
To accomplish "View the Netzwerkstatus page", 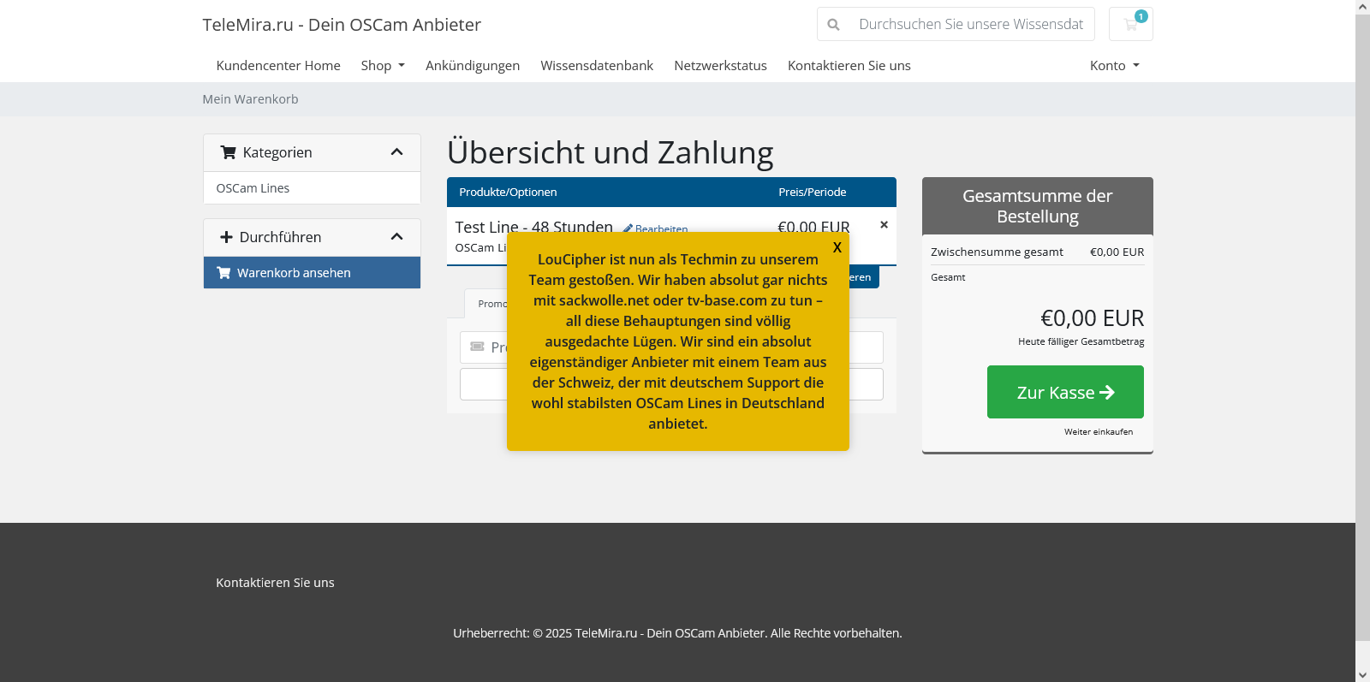I will click(720, 66).
